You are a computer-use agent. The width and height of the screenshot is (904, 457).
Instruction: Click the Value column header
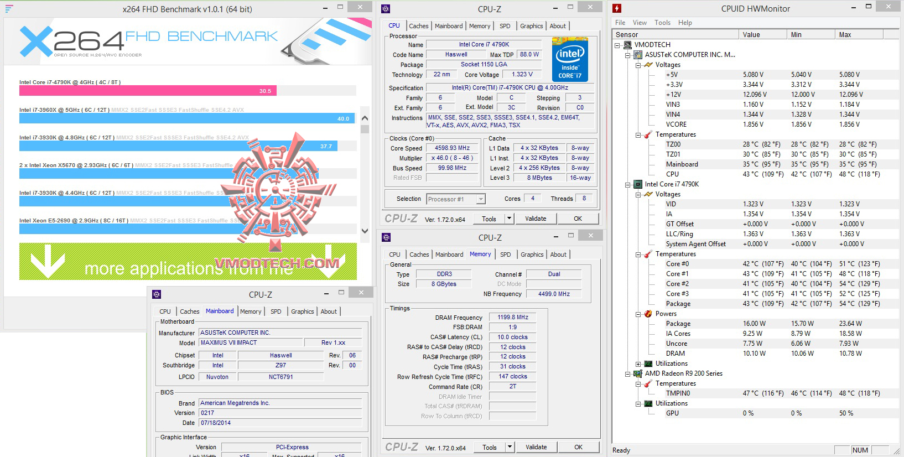(763, 34)
